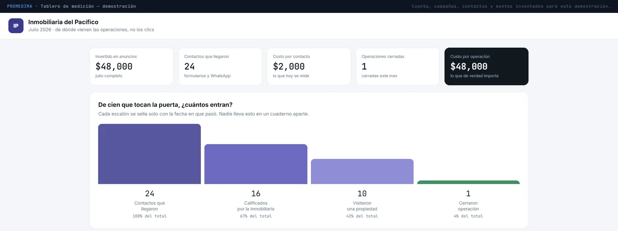Click the funnel description 'Cada escalón se sella' text

[x=203, y=114]
